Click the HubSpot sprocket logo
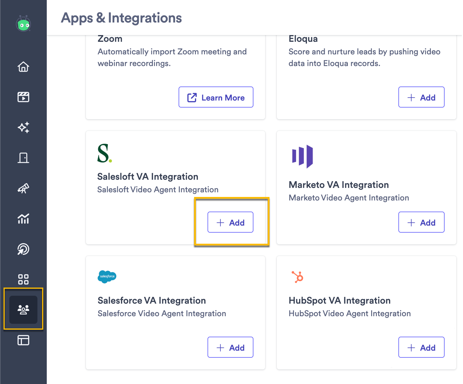 coord(298,277)
